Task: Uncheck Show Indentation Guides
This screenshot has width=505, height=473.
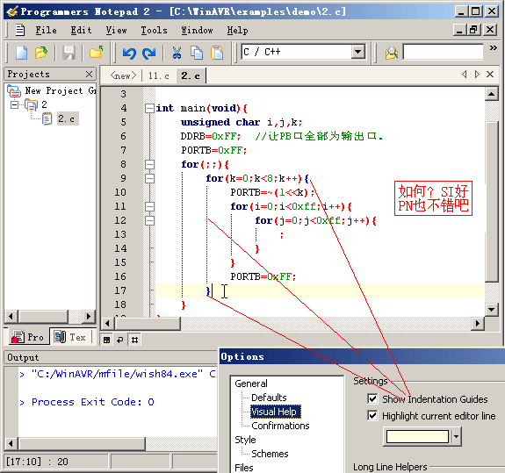Action: coord(372,399)
